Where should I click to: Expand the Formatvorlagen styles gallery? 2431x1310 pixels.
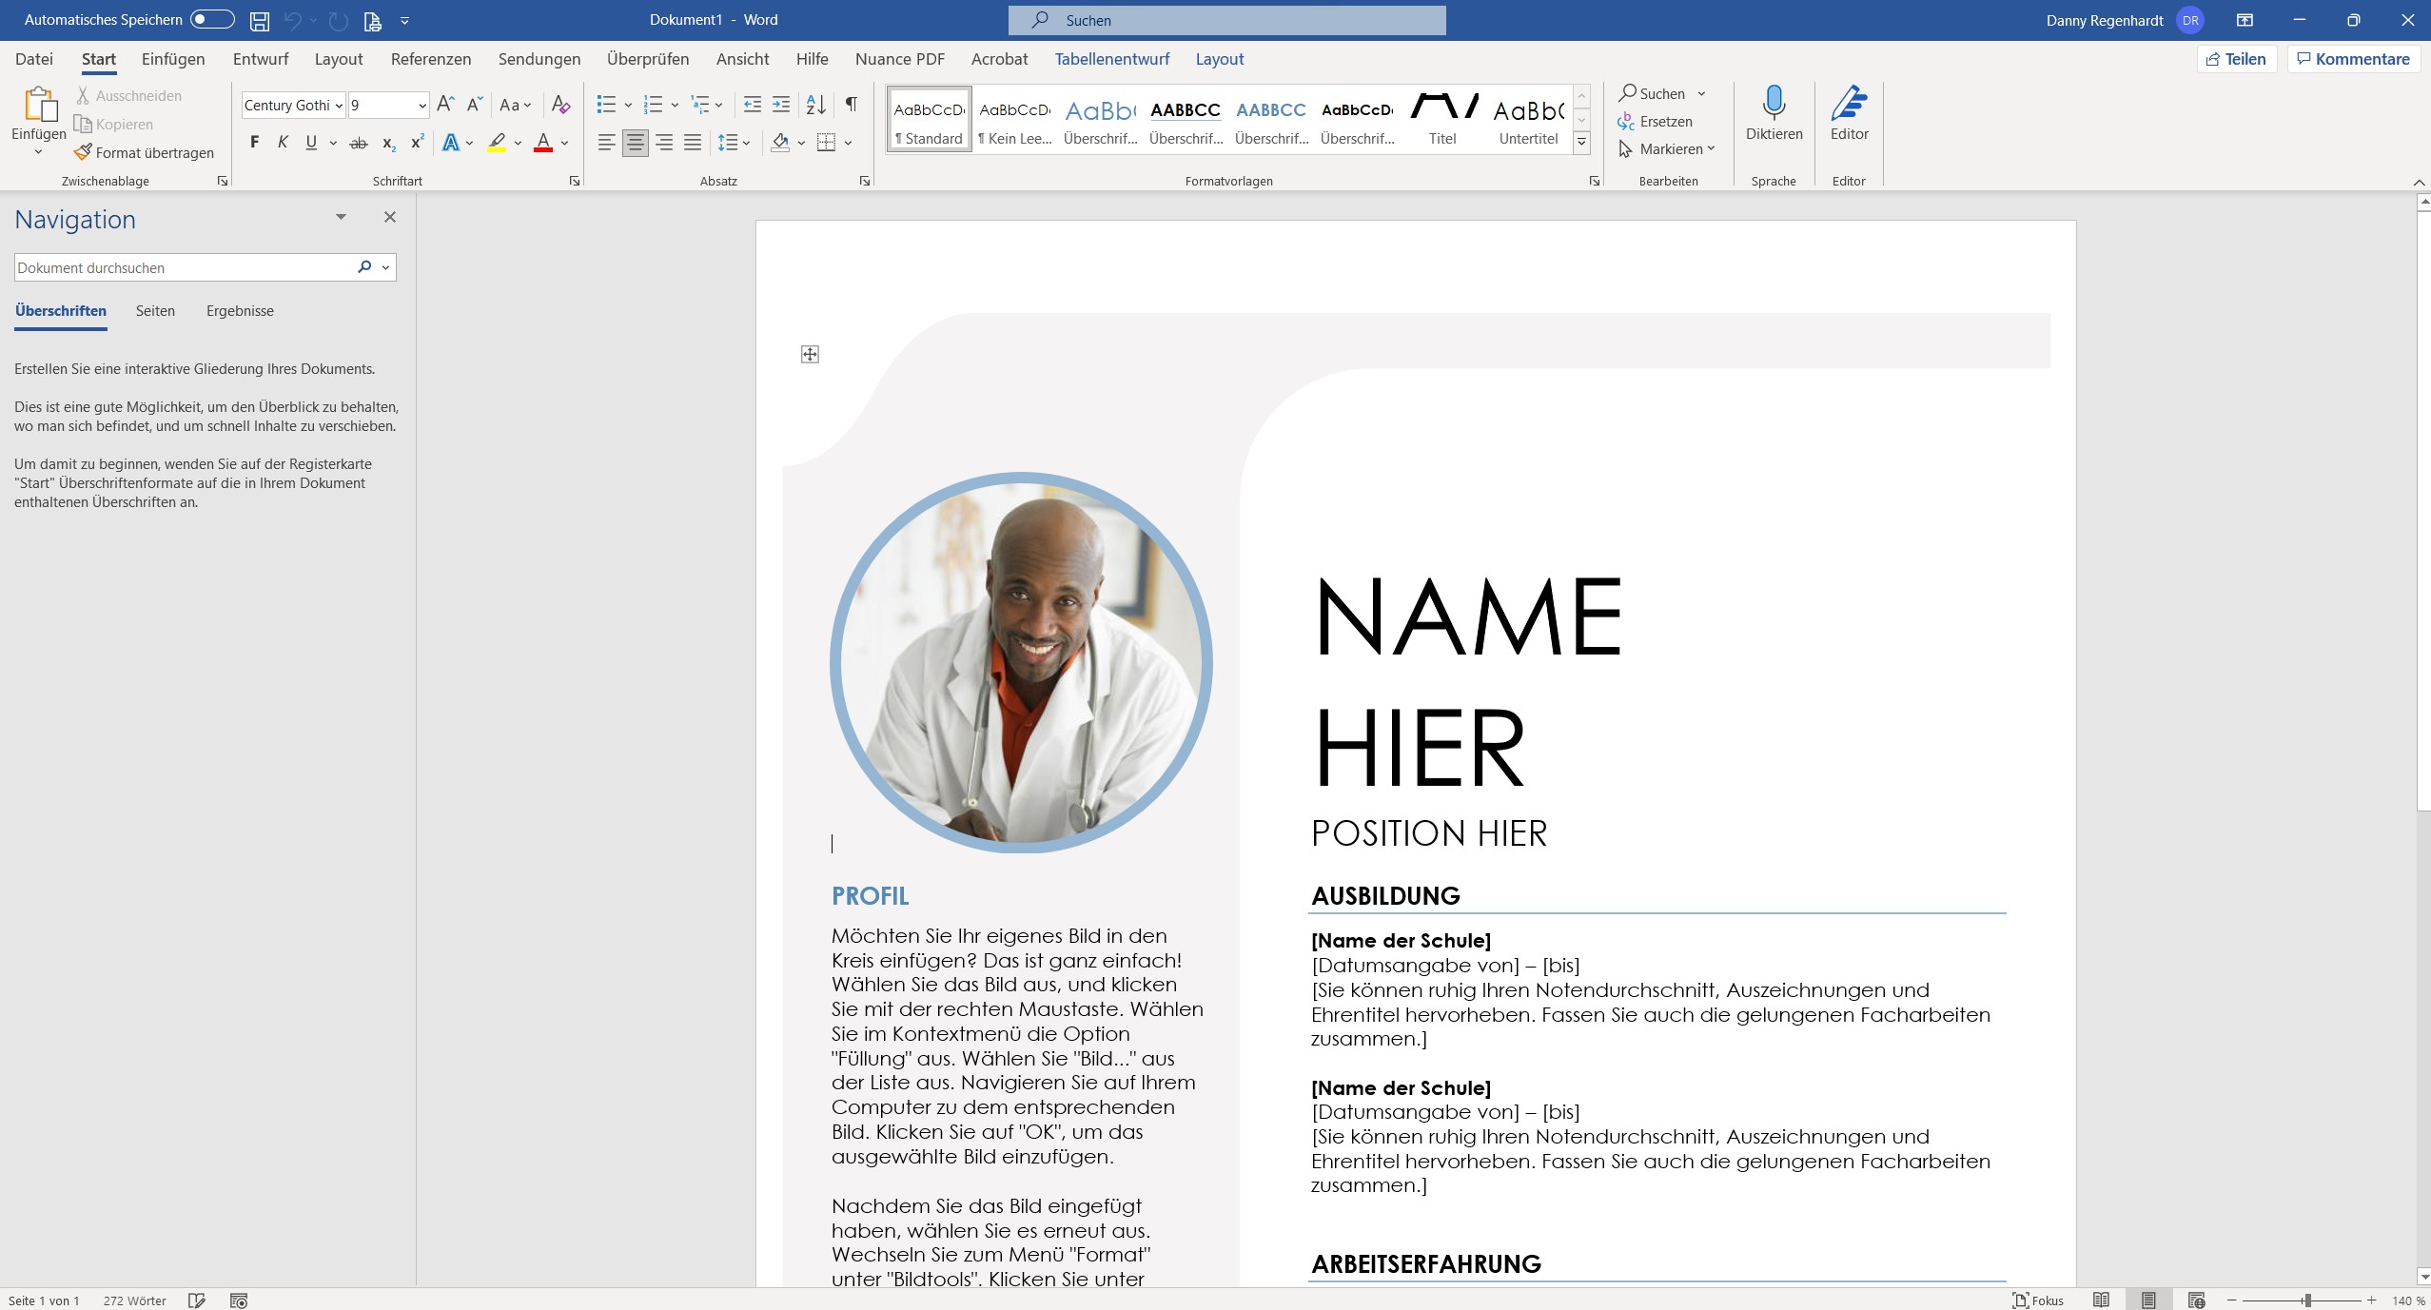tap(1581, 143)
